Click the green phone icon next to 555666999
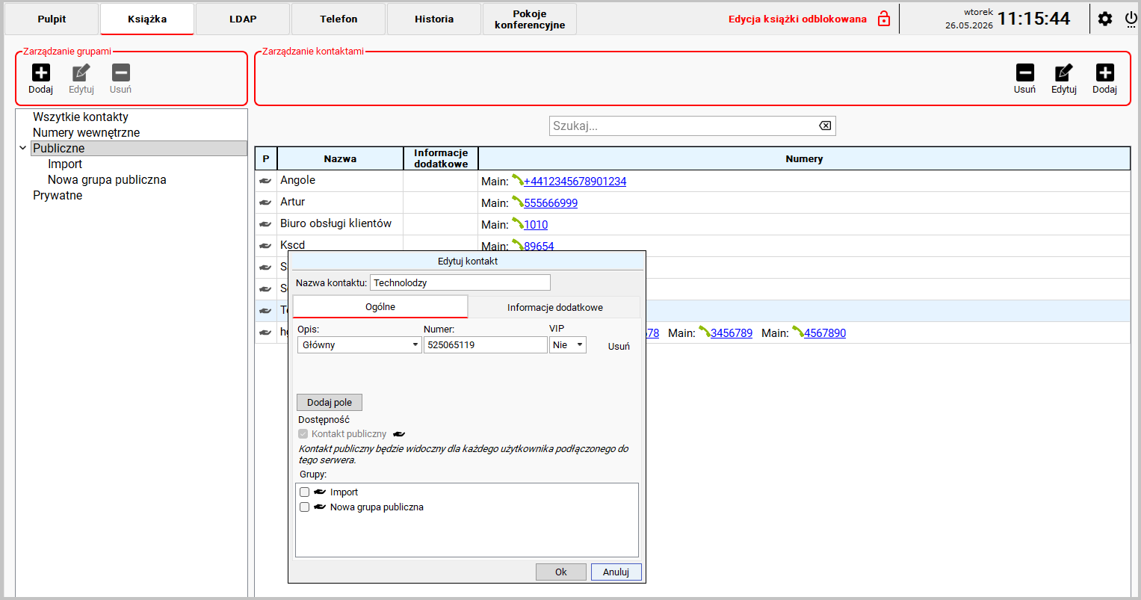Viewport: 1141px width, 600px height. pos(517,202)
